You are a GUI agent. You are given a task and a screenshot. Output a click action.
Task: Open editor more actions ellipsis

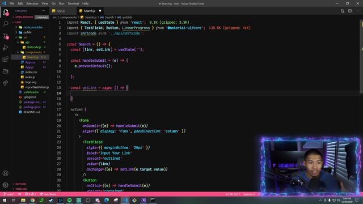[x=357, y=11]
